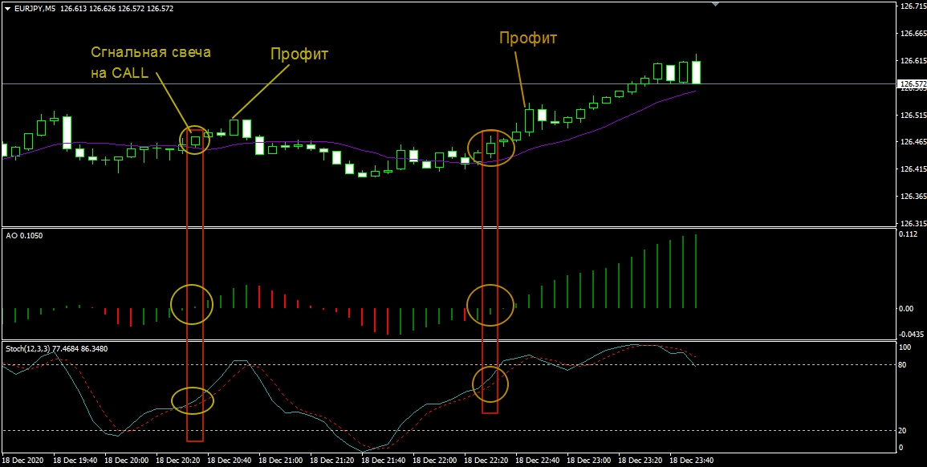Click the tallest green AO histogram bar
927x467 pixels.
point(696,271)
